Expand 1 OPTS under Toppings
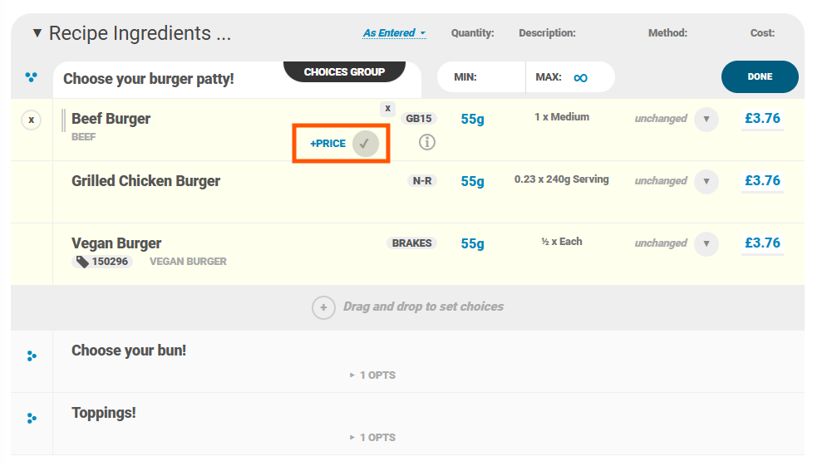This screenshot has height=466, width=827. click(372, 438)
